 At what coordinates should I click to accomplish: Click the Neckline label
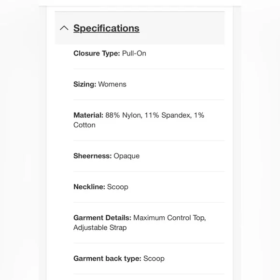[89, 187]
